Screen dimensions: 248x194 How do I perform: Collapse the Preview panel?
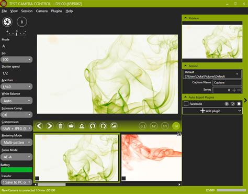coord(185,18)
